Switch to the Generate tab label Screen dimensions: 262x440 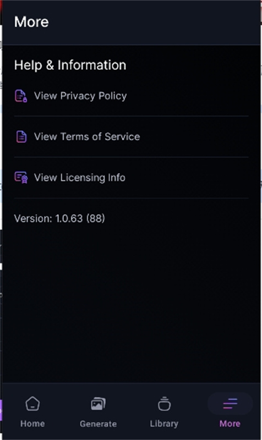pos(99,424)
